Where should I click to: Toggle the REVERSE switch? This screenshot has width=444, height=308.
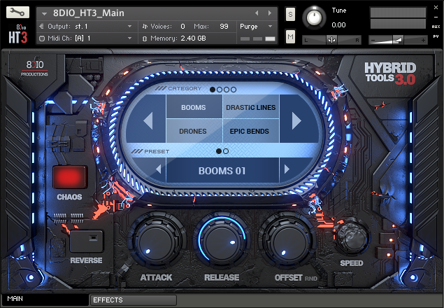pos(87,241)
